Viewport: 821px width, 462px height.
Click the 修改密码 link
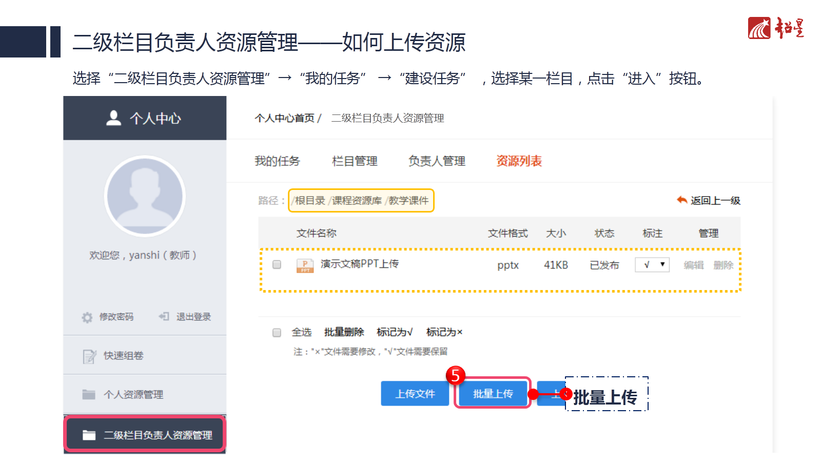(x=116, y=317)
